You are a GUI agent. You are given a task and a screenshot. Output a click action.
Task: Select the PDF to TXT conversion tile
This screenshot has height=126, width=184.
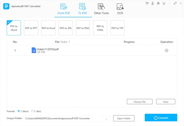tap(117, 28)
